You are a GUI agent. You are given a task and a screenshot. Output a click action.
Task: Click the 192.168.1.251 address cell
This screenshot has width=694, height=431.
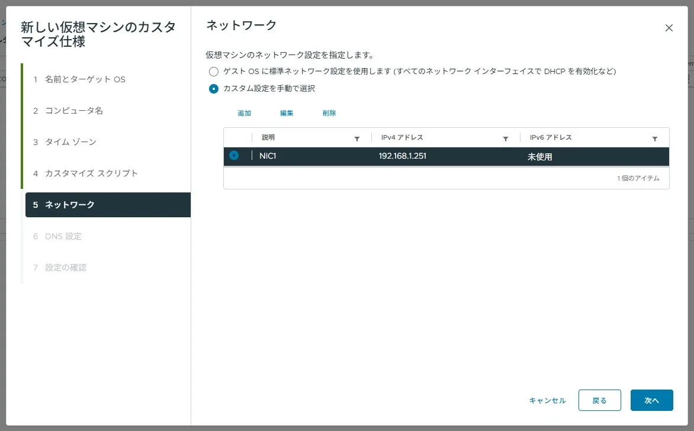tap(402, 156)
